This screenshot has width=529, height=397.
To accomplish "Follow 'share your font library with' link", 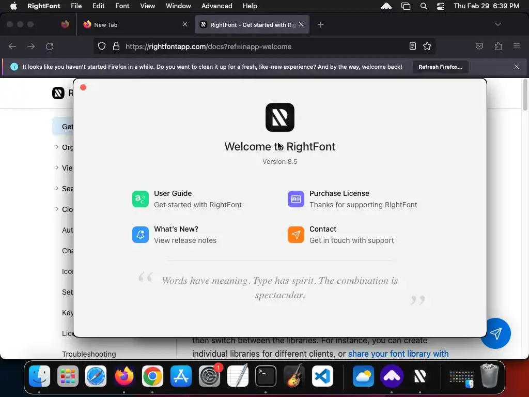I will (x=398, y=354).
